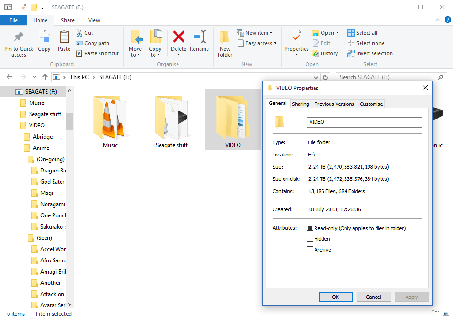The width and height of the screenshot is (453, 319).
Task: Click the Properties ribbon icon
Action: click(296, 37)
